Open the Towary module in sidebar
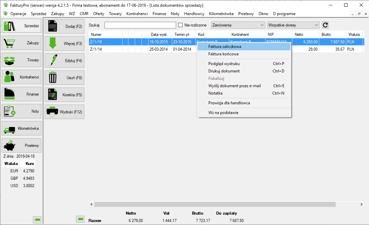The image size is (369, 225). pos(22,60)
